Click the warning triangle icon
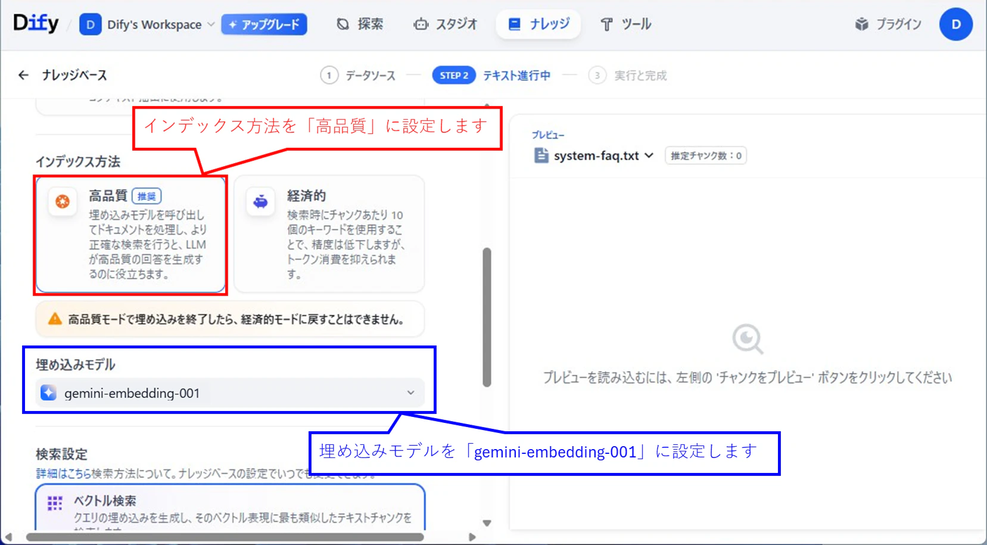This screenshot has width=987, height=545. pos(55,319)
